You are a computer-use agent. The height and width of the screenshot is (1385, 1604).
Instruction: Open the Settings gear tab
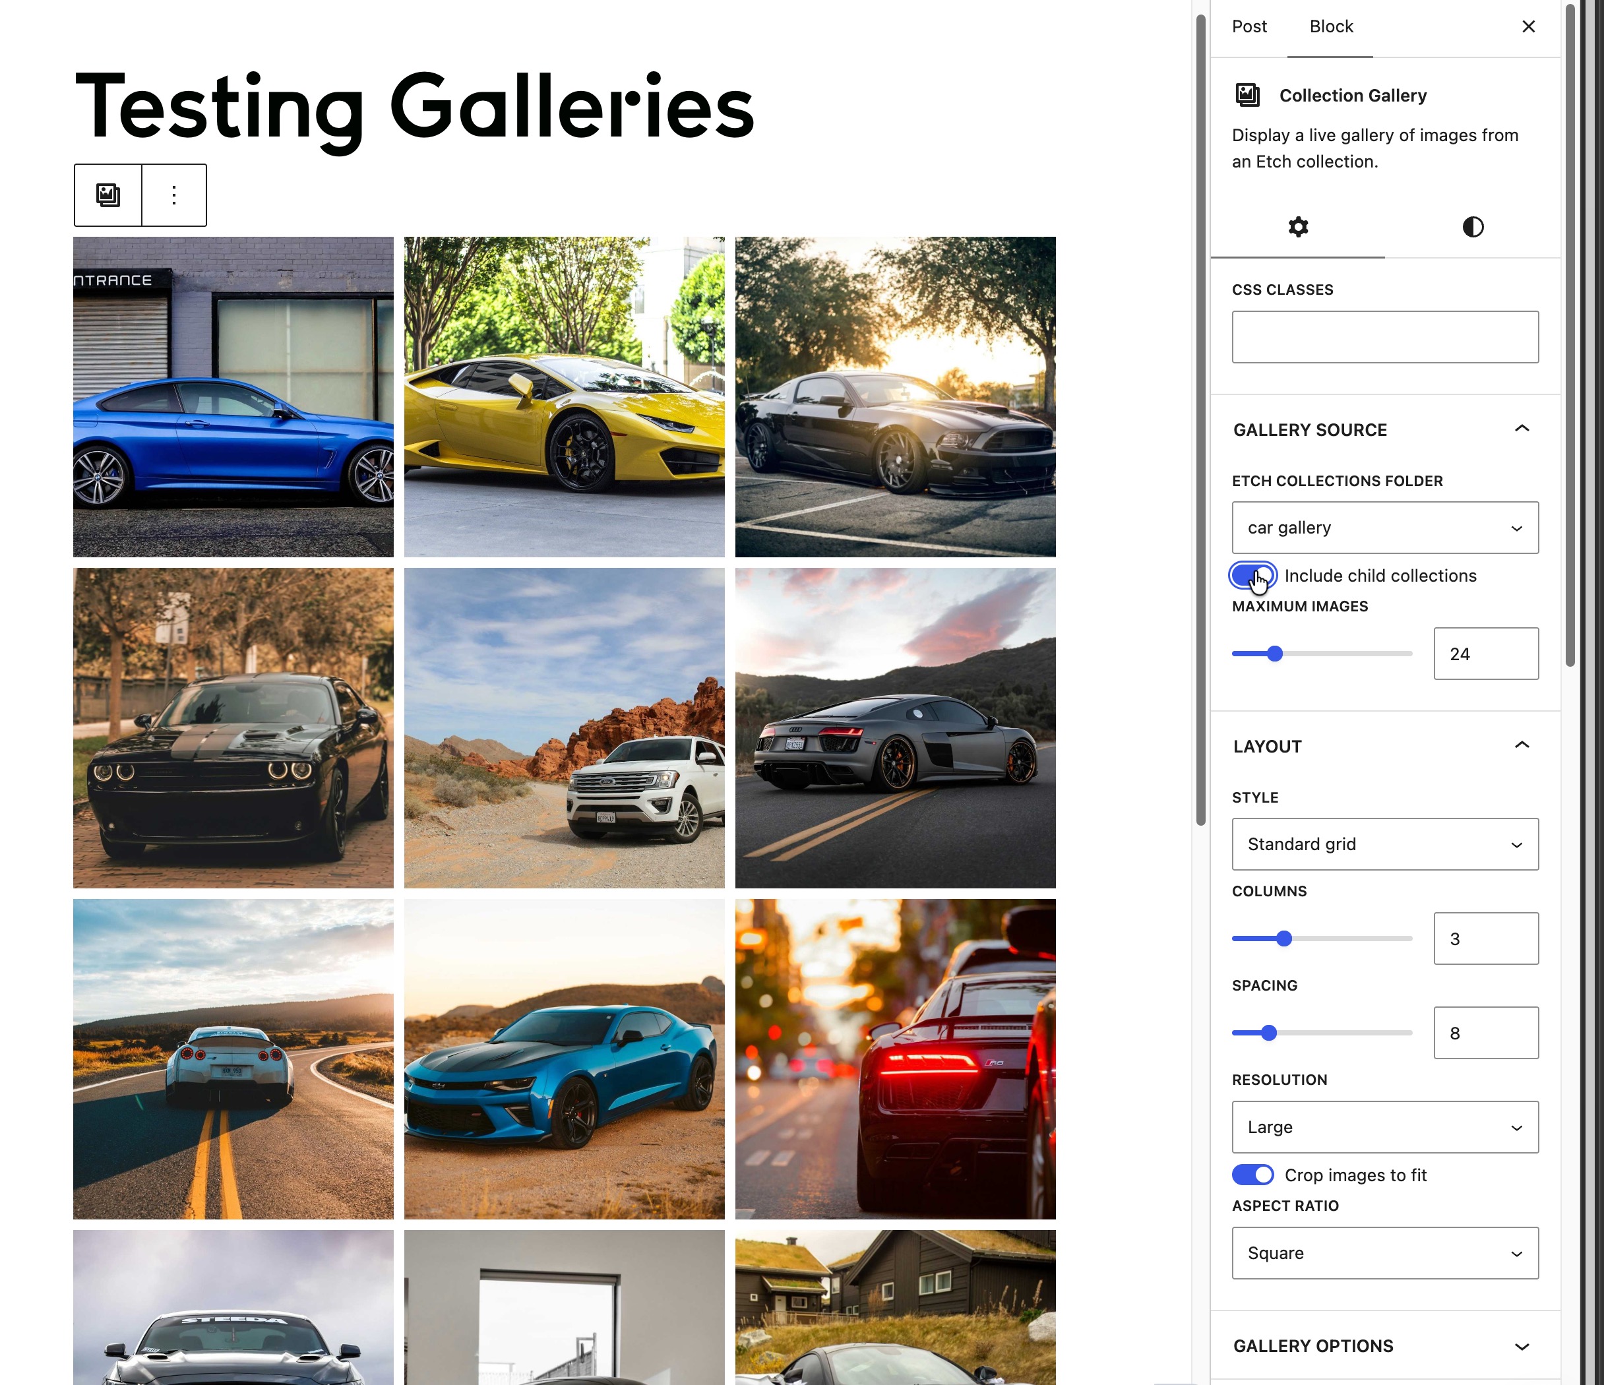pos(1298,227)
